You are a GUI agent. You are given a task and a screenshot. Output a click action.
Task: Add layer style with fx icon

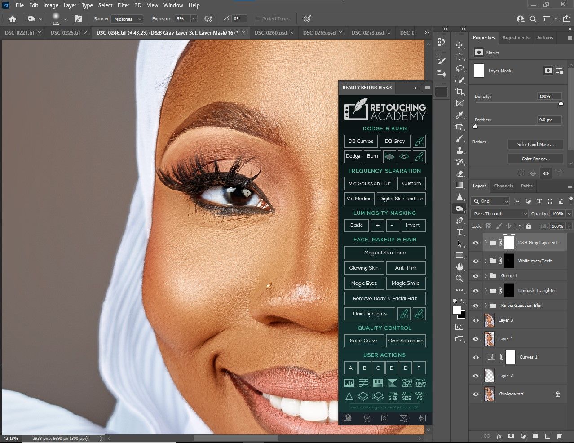(x=499, y=436)
